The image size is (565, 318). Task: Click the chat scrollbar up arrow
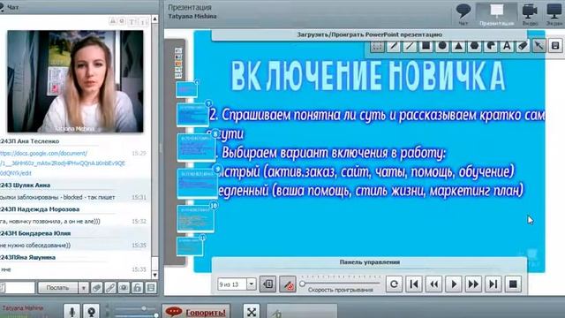pyautogui.click(x=155, y=19)
